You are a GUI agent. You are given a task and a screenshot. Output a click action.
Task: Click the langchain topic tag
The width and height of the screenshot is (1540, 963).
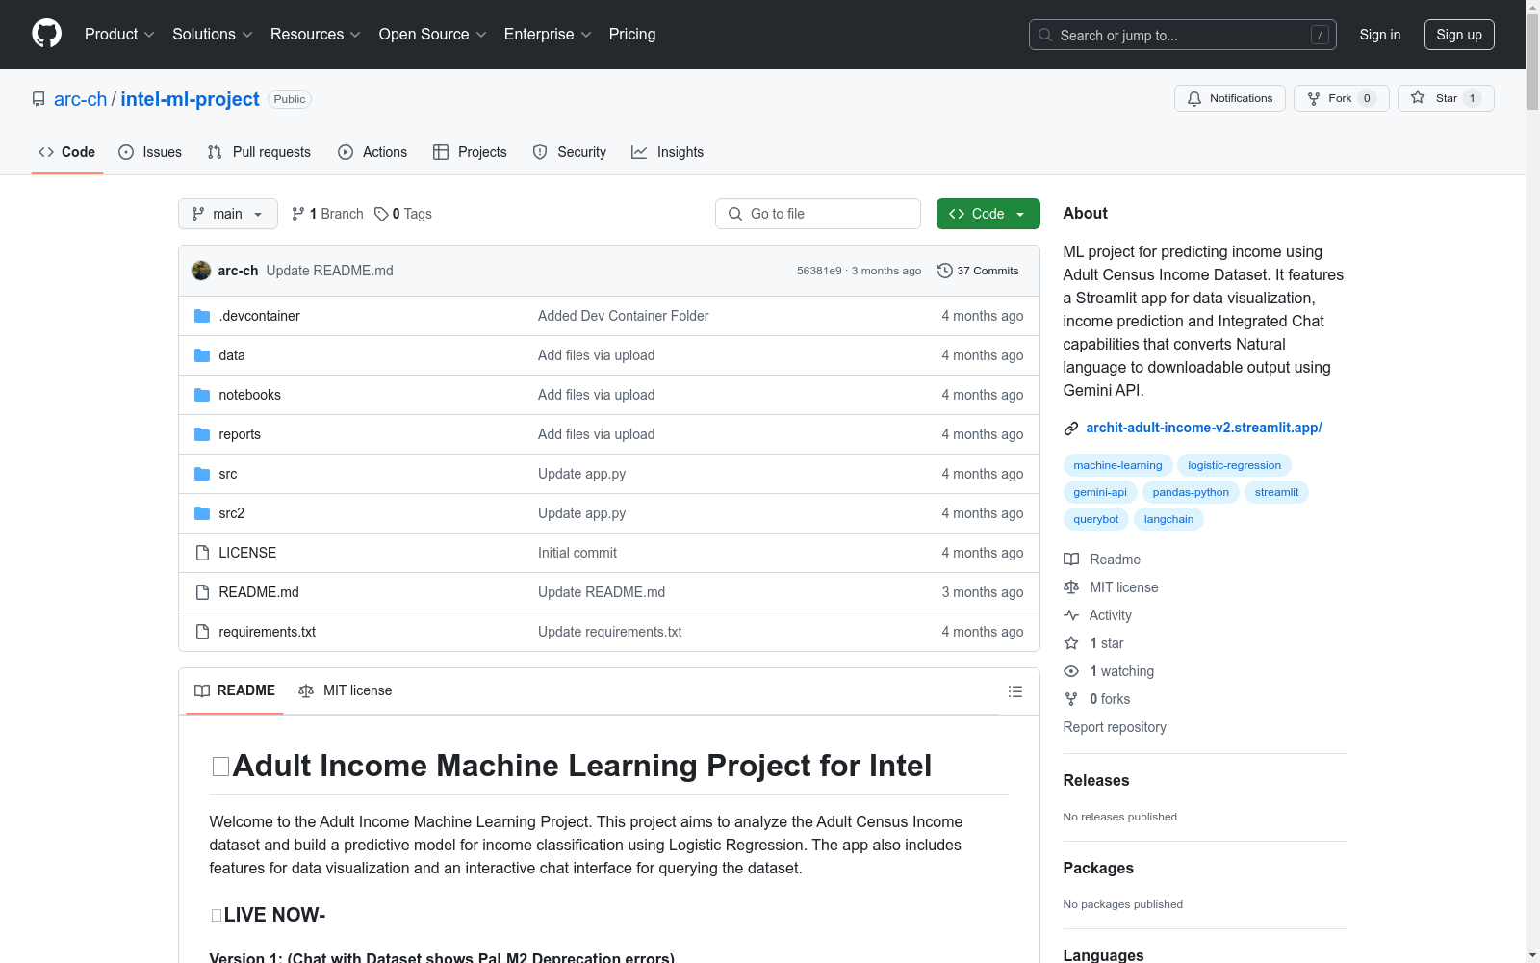tap(1168, 519)
